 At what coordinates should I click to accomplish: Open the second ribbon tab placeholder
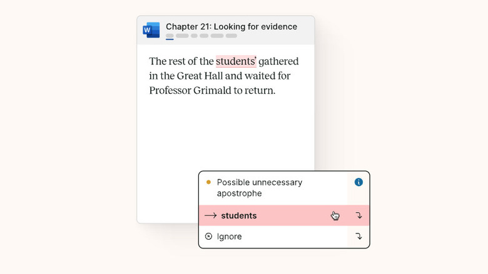(x=182, y=36)
